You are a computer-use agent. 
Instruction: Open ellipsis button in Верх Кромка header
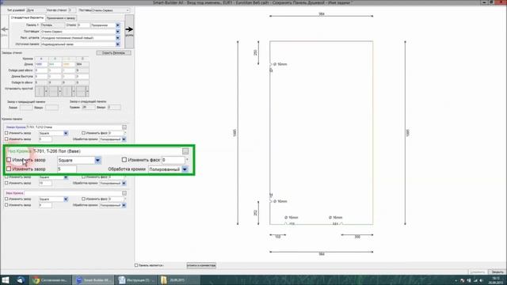click(x=124, y=193)
